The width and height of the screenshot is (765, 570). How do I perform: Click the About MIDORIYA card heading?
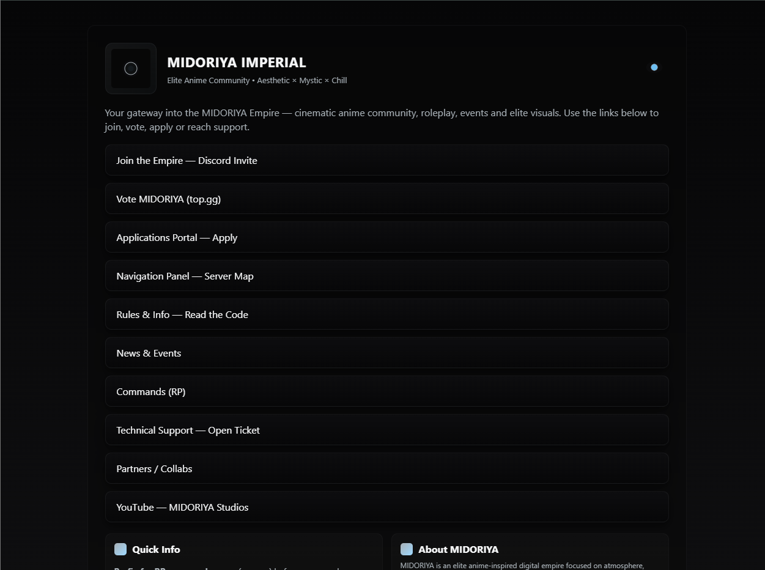pos(458,549)
